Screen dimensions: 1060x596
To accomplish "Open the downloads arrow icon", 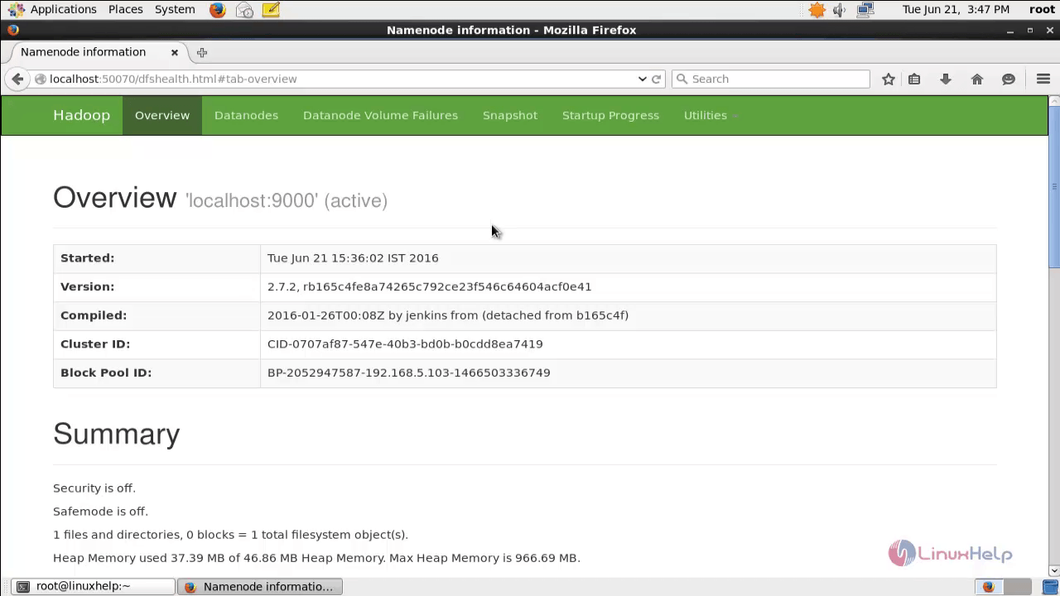I will (x=946, y=79).
